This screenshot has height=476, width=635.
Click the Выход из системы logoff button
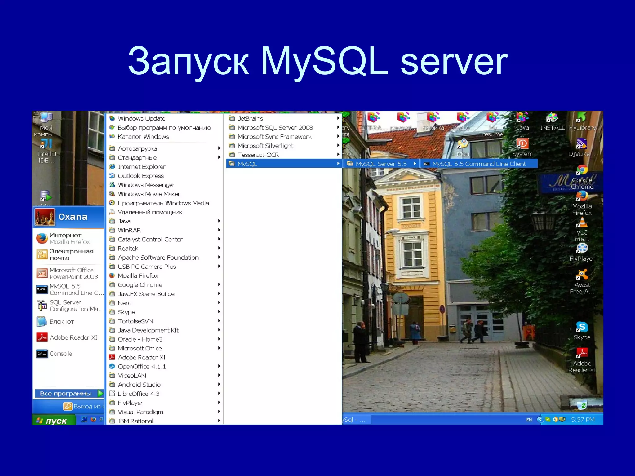(x=83, y=406)
